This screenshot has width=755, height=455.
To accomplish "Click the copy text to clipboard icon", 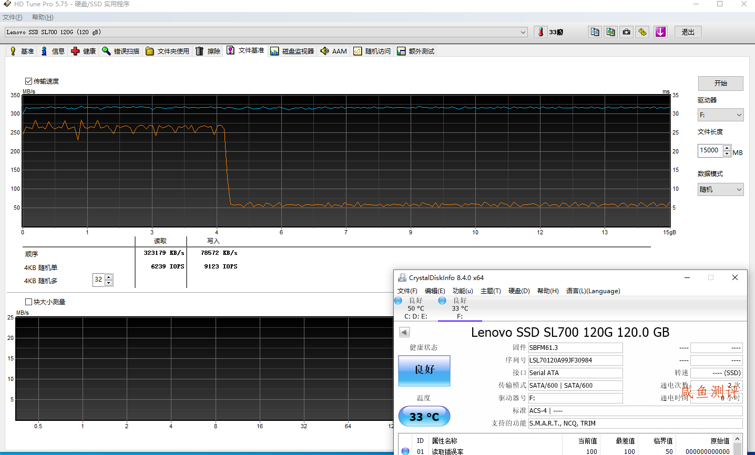I will [x=595, y=32].
